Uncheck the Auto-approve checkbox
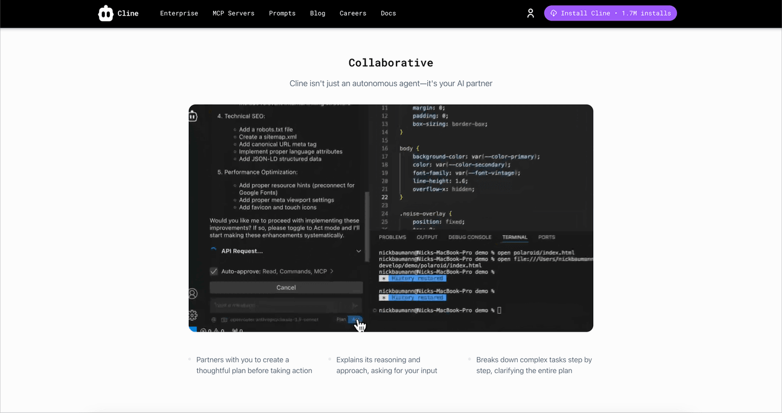Viewport: 782px width, 413px height. click(213, 271)
